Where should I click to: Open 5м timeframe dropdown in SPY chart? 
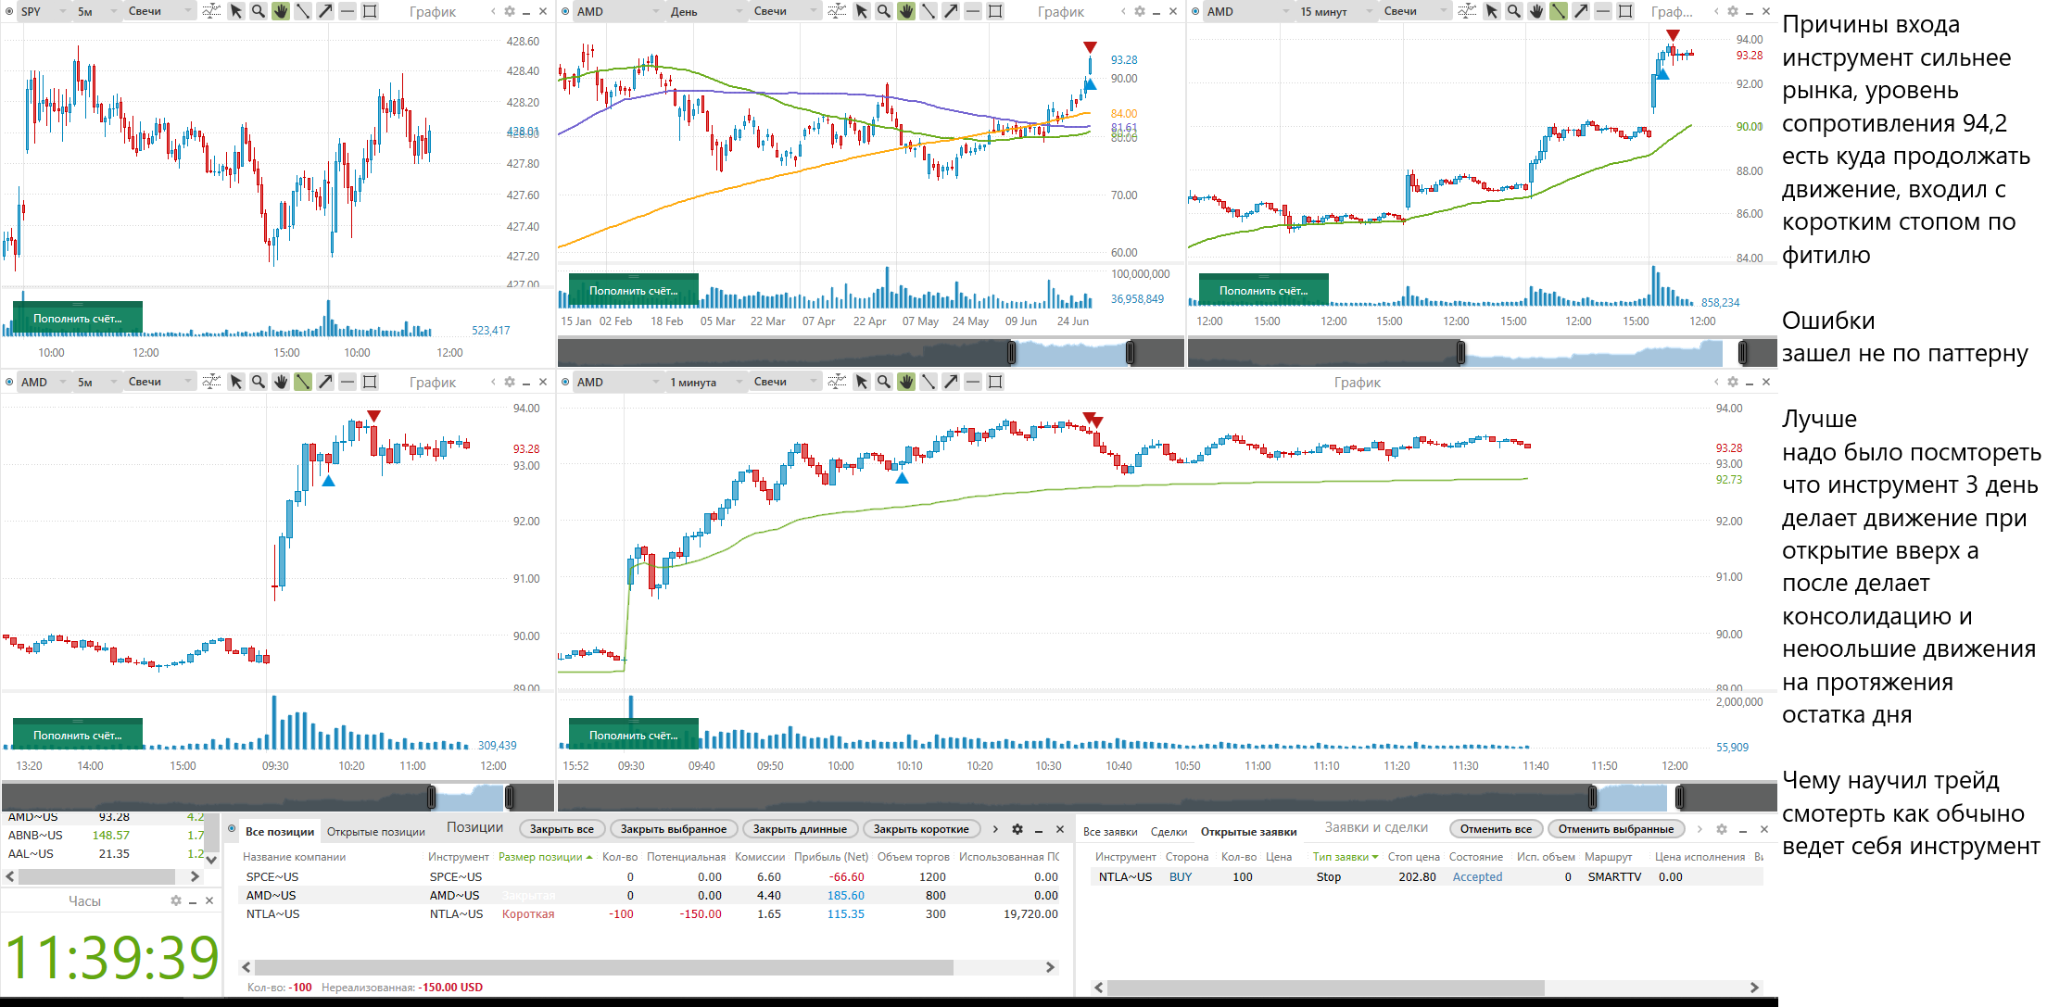[96, 11]
